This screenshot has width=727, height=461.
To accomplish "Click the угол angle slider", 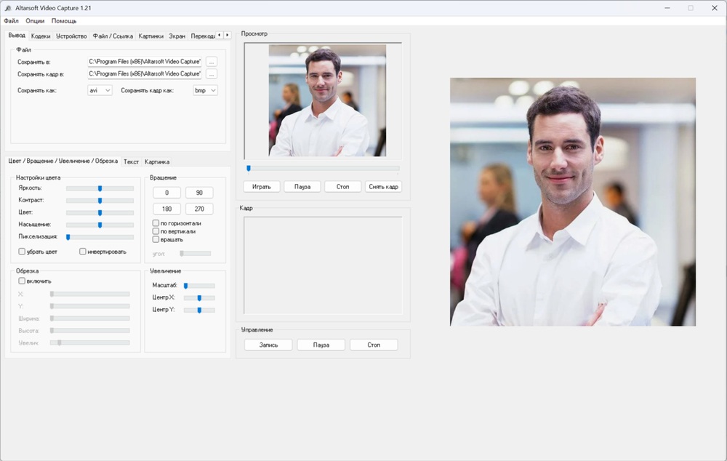I will point(195,254).
